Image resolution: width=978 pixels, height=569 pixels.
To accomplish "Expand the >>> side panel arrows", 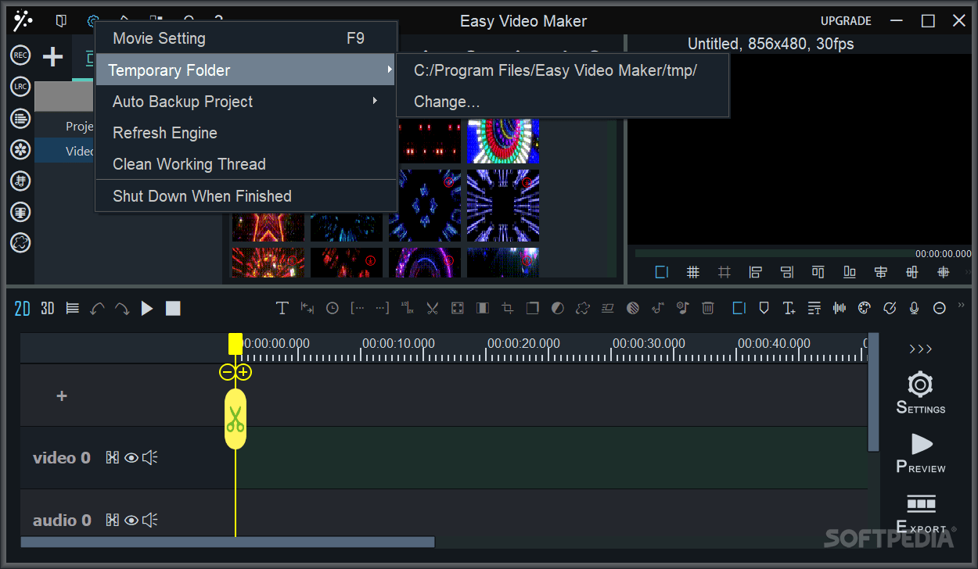I will (921, 349).
